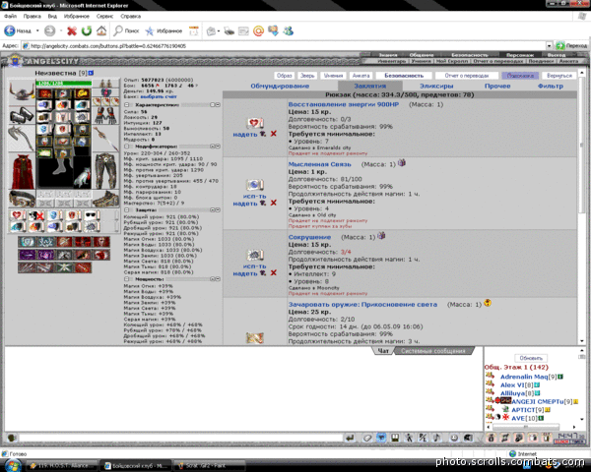Click the browser Back arrow icon
The width and height of the screenshot is (591, 472).
pos(10,30)
